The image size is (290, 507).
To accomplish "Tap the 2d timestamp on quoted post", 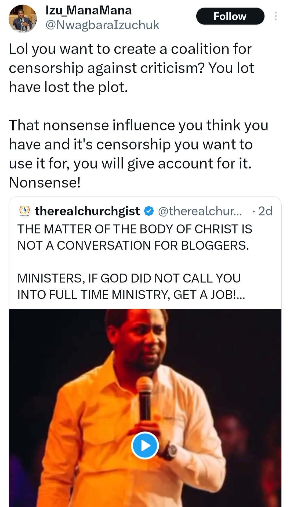I will 265,211.
